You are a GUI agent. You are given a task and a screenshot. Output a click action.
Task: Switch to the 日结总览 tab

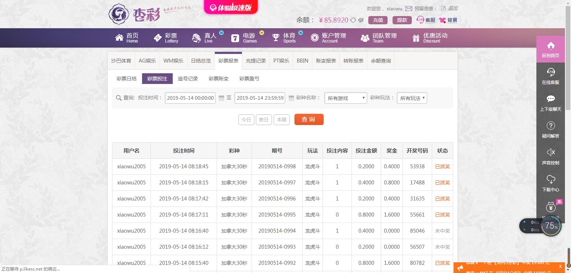[x=201, y=61]
